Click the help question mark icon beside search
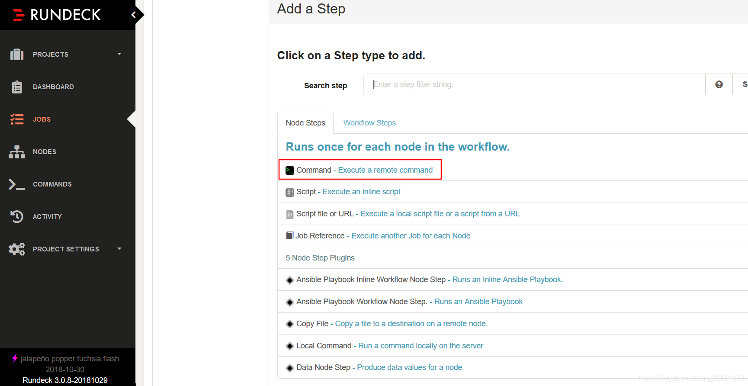748x386 pixels. (x=719, y=84)
